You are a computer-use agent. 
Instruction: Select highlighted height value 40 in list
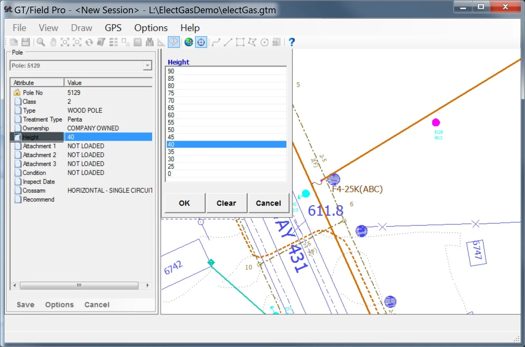pyautogui.click(x=226, y=144)
